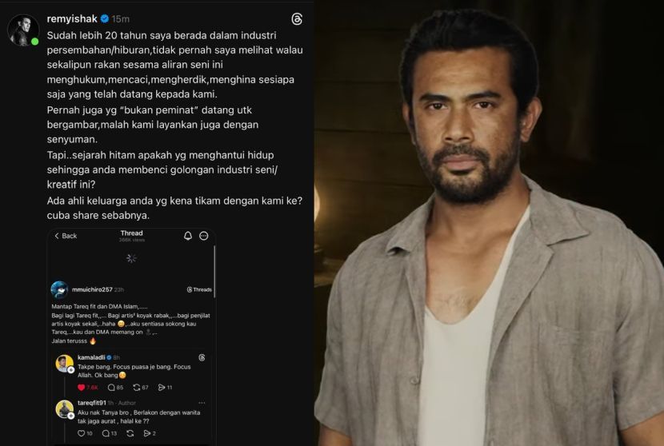Open the circled three-dots more menu
Viewport: 664px width, 446px height.
pos(204,236)
